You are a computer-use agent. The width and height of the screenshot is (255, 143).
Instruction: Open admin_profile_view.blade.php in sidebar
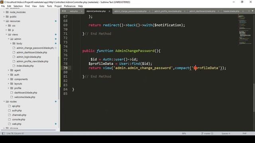(x=32, y=61)
